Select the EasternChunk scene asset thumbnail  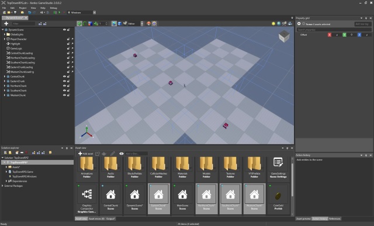(x=158, y=199)
